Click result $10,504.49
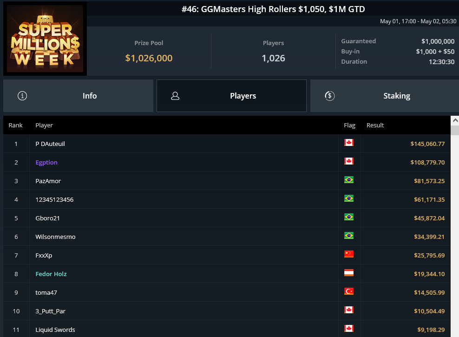Viewport: 459px width, 337px height. (429, 311)
